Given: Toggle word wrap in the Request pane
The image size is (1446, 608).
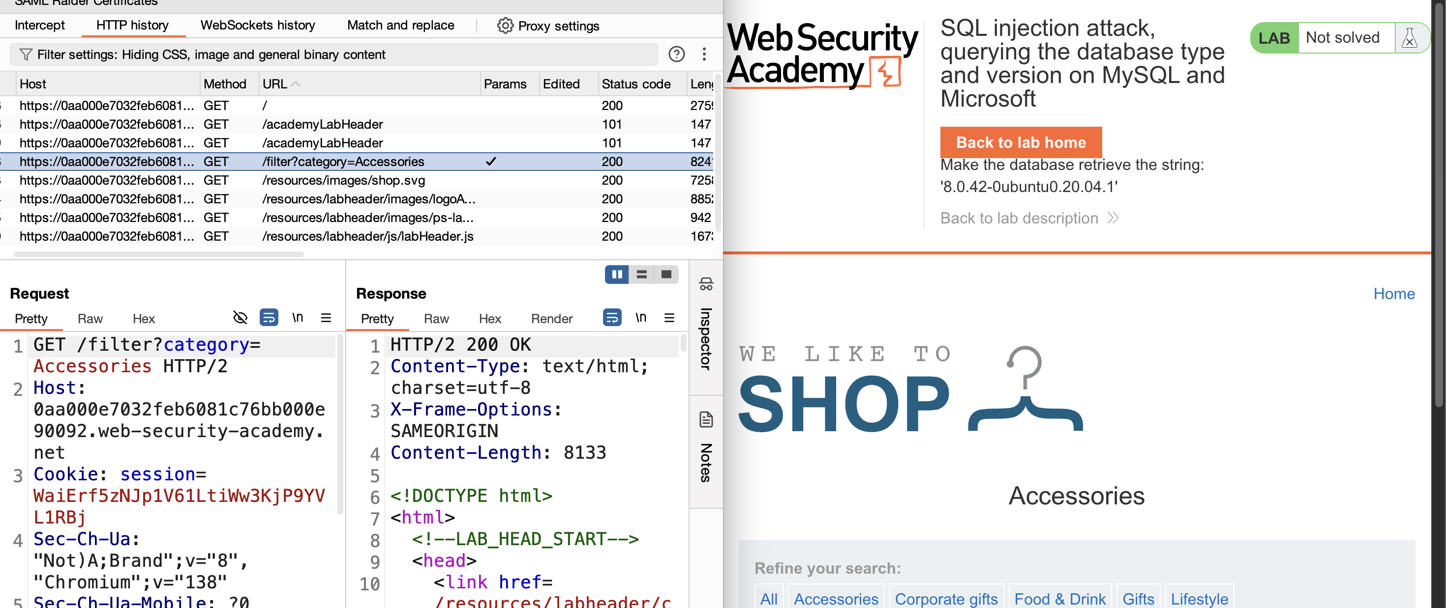Looking at the screenshot, I should pyautogui.click(x=269, y=318).
